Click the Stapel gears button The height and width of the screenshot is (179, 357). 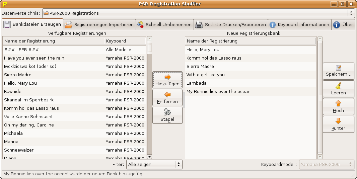pyautogui.click(x=167, y=115)
